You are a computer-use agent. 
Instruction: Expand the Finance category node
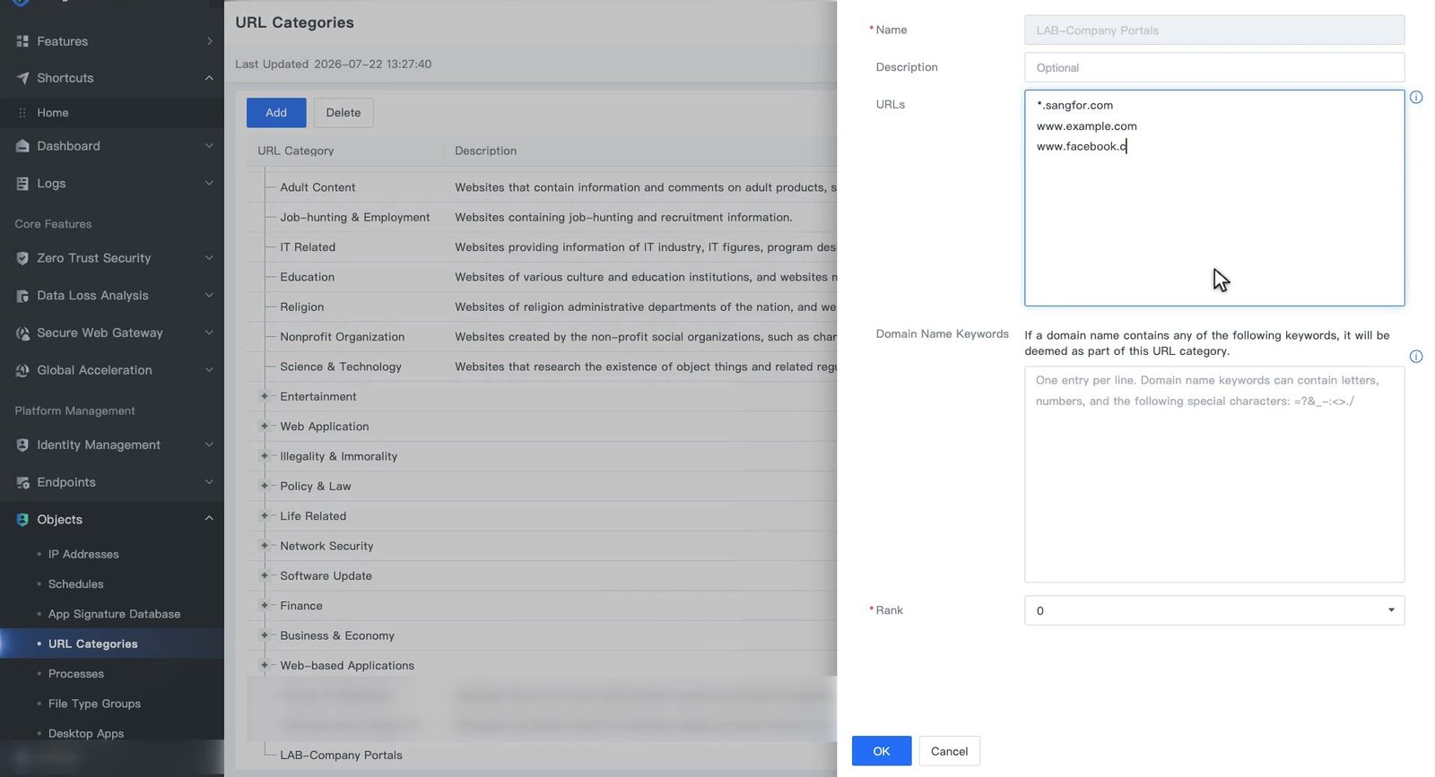264,606
